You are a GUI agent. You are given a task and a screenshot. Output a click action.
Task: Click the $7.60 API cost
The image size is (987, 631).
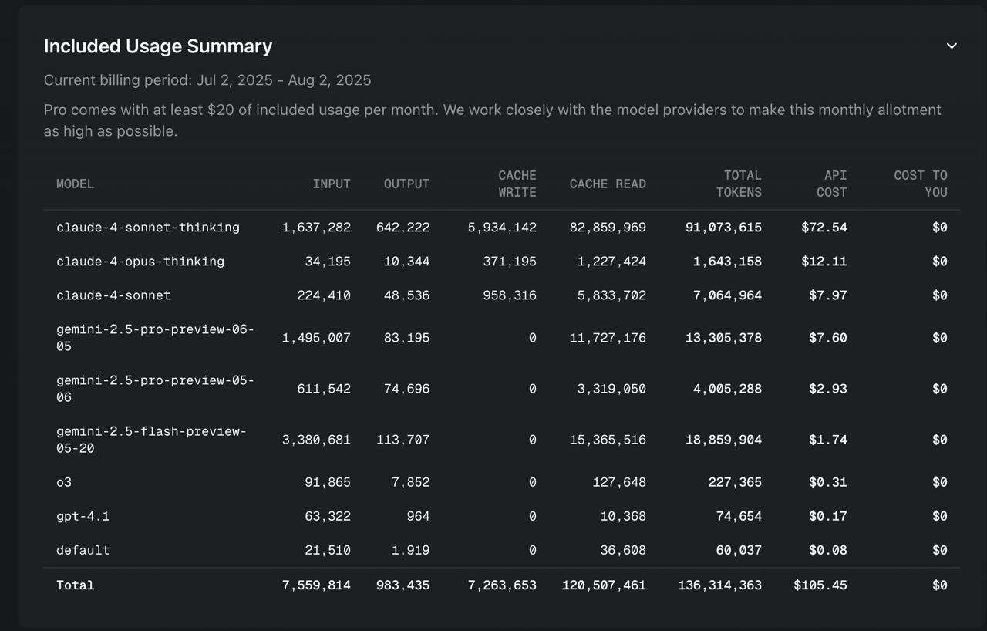[x=828, y=338]
